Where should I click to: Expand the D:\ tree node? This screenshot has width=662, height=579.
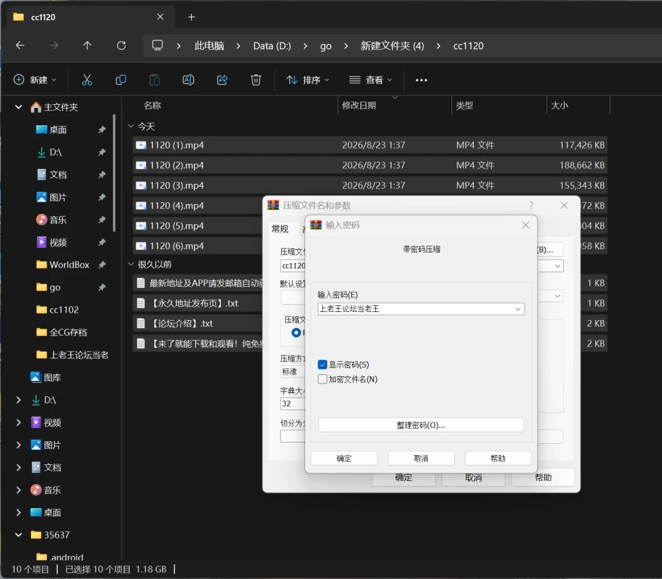(x=19, y=400)
